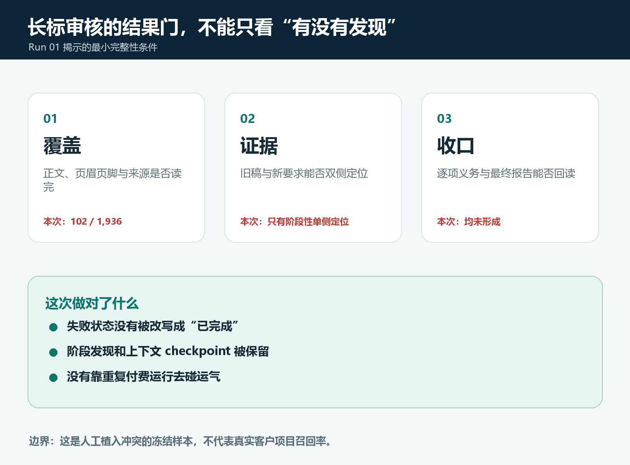Click description "逐项义务与最终报告能否回读"
Screen dimensions: 630x465
(506, 173)
